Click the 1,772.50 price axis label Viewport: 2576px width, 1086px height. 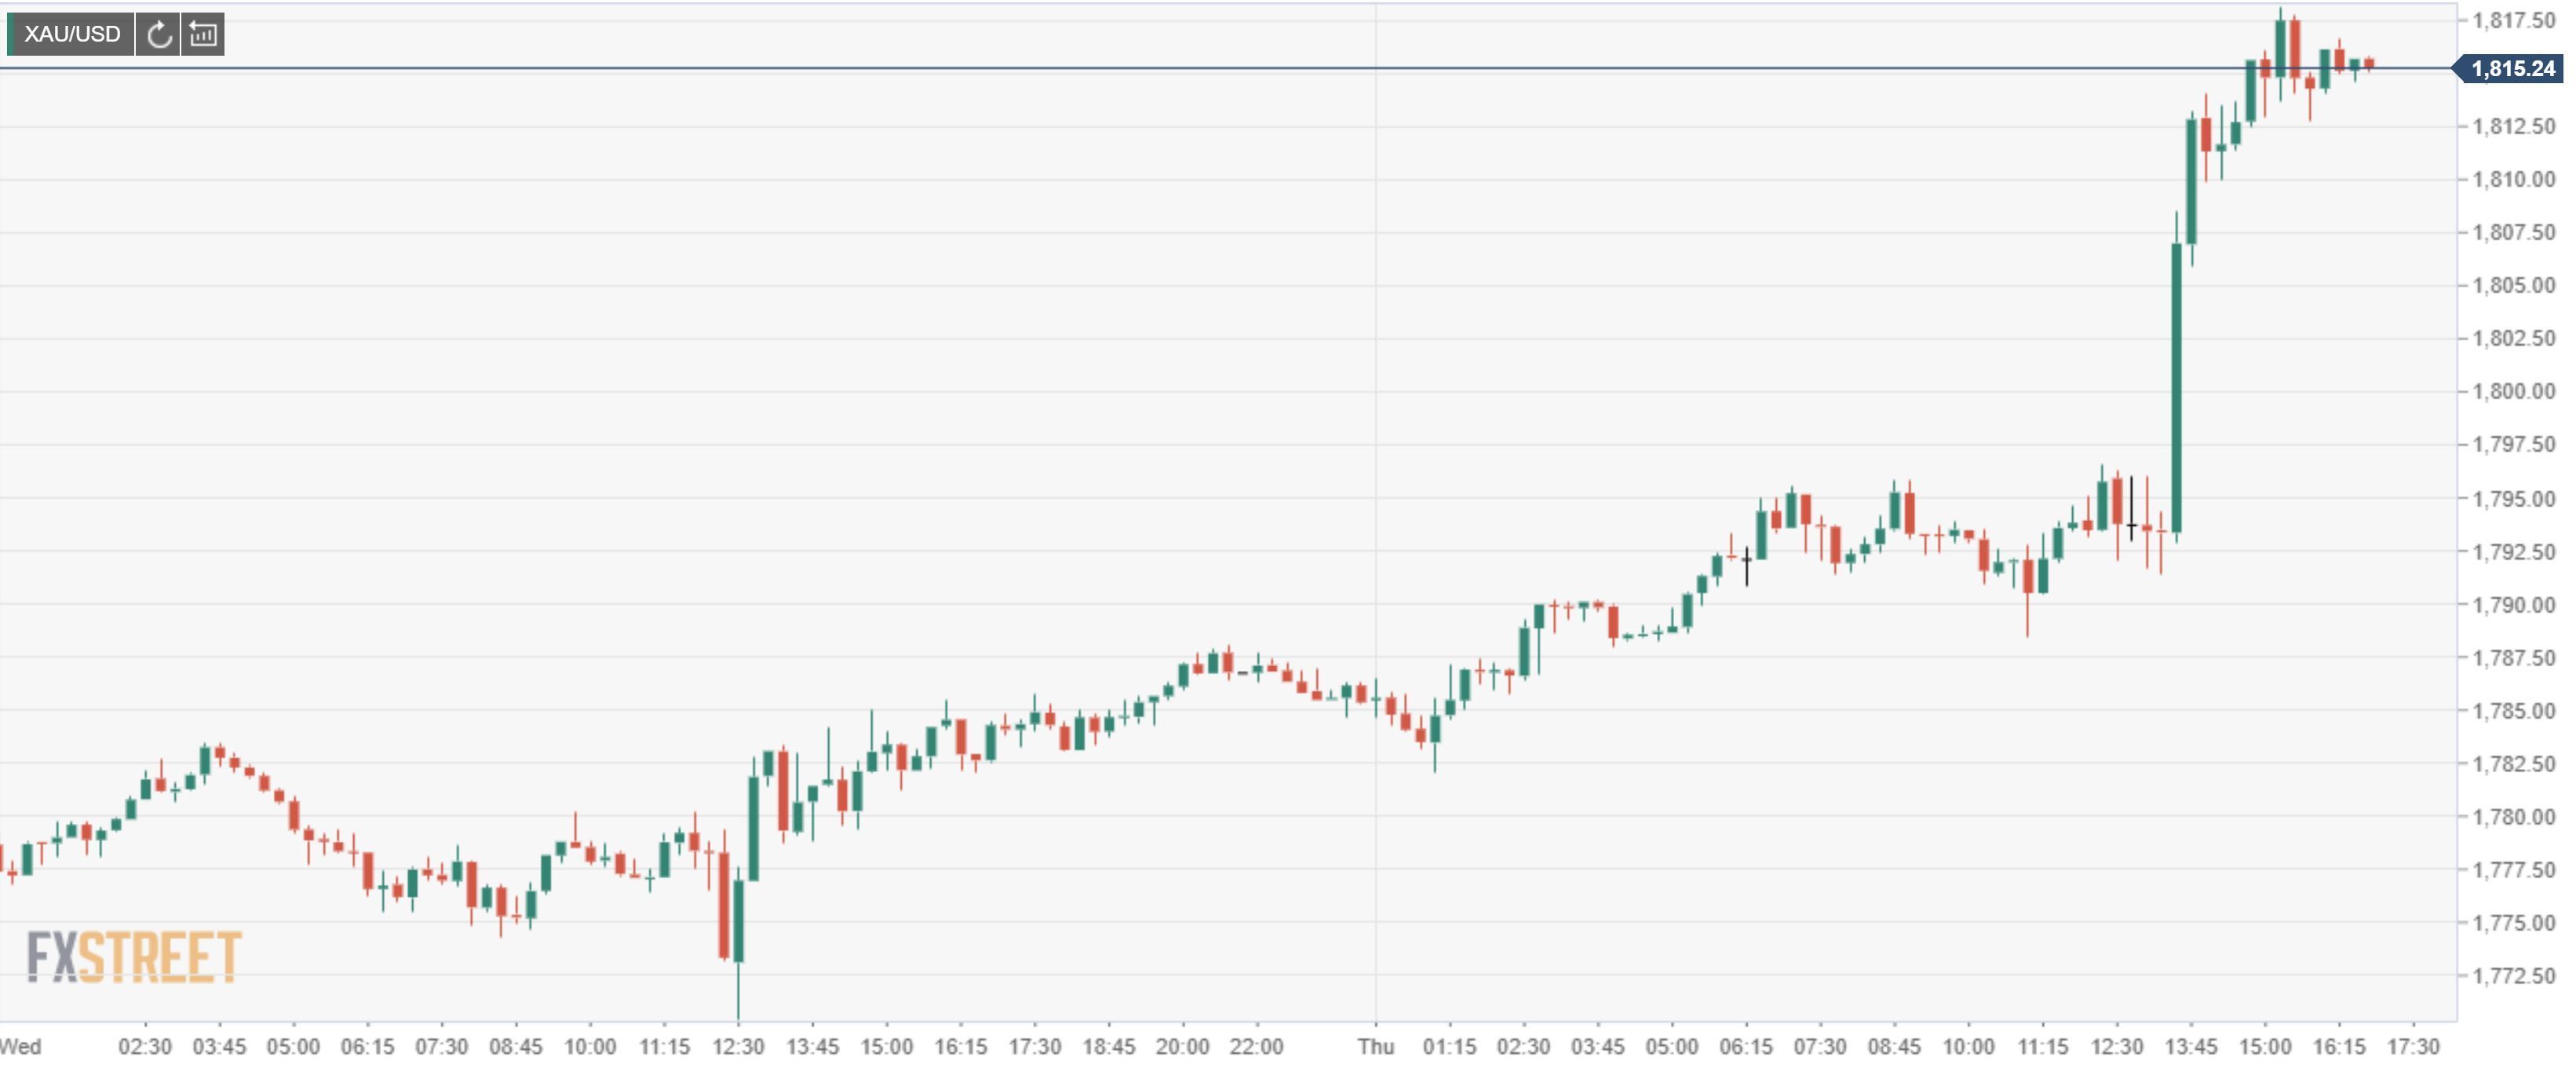(2513, 976)
